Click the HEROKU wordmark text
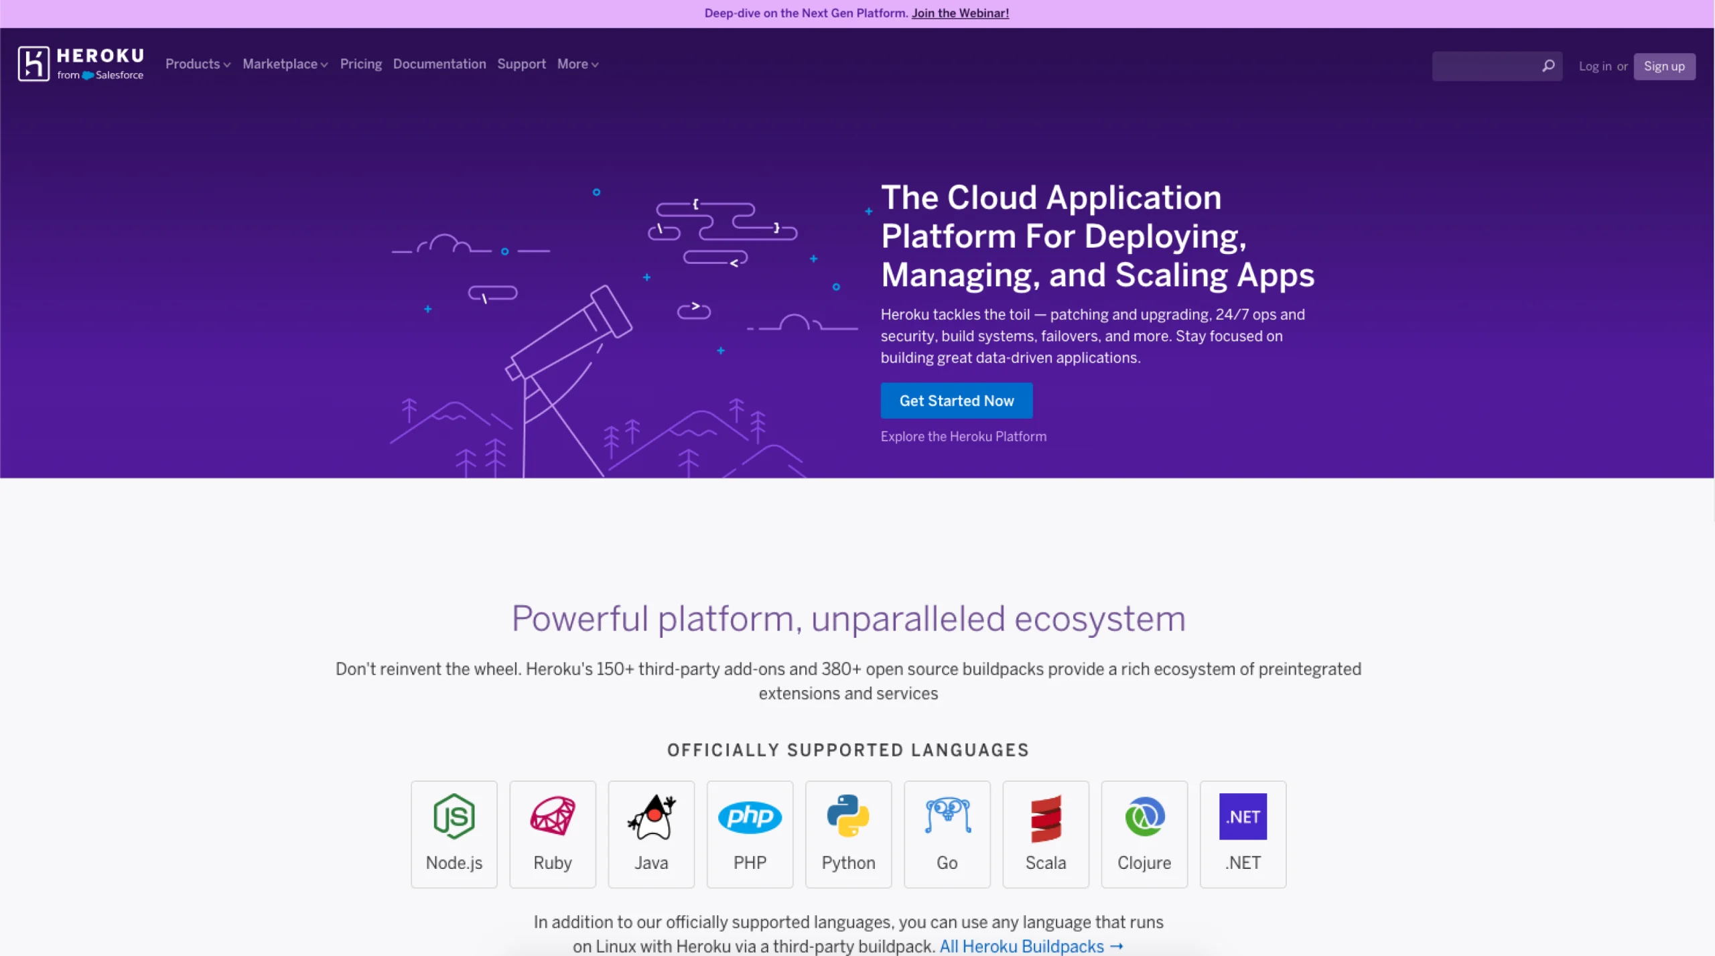The height and width of the screenshot is (956, 1715). pos(100,56)
